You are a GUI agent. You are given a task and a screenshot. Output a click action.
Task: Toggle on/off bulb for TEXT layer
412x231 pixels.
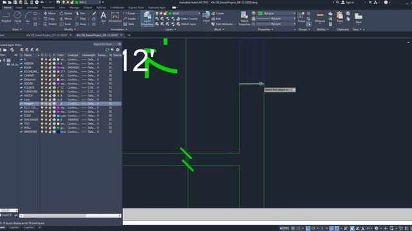[x=42, y=124]
